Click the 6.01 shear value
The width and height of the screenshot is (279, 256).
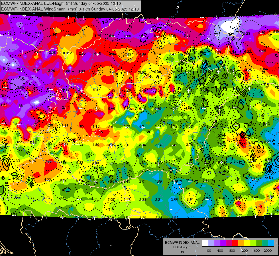[112, 36]
